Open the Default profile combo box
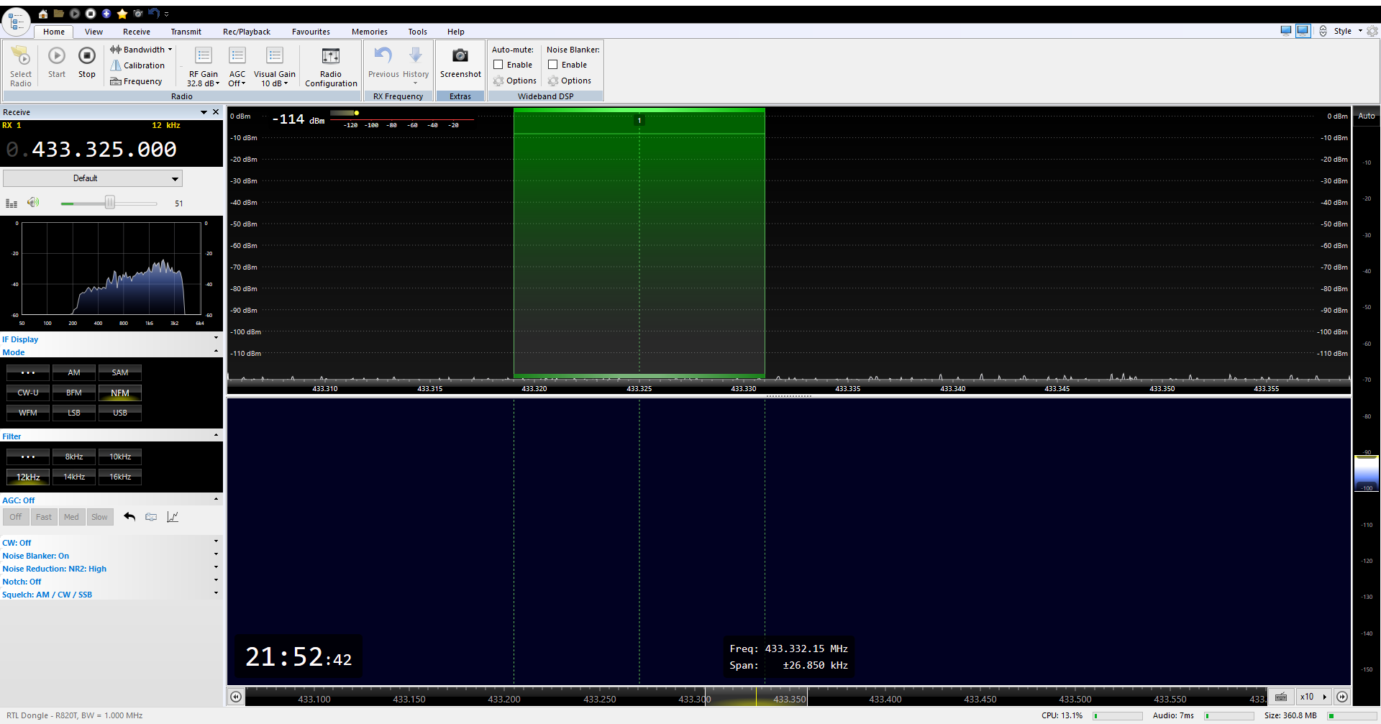 click(x=93, y=178)
